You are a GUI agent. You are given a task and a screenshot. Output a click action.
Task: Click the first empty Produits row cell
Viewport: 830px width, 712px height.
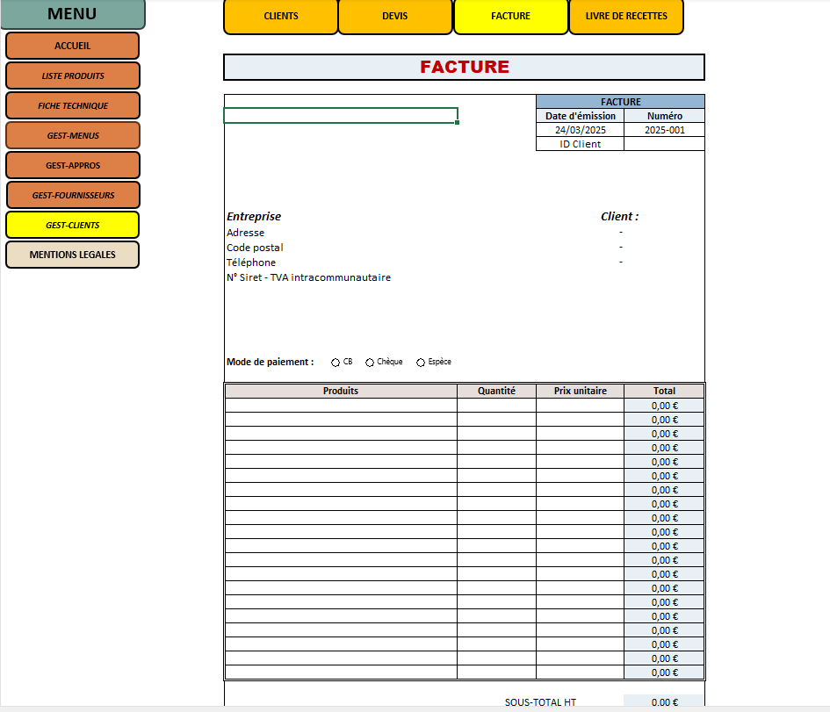tap(341, 406)
